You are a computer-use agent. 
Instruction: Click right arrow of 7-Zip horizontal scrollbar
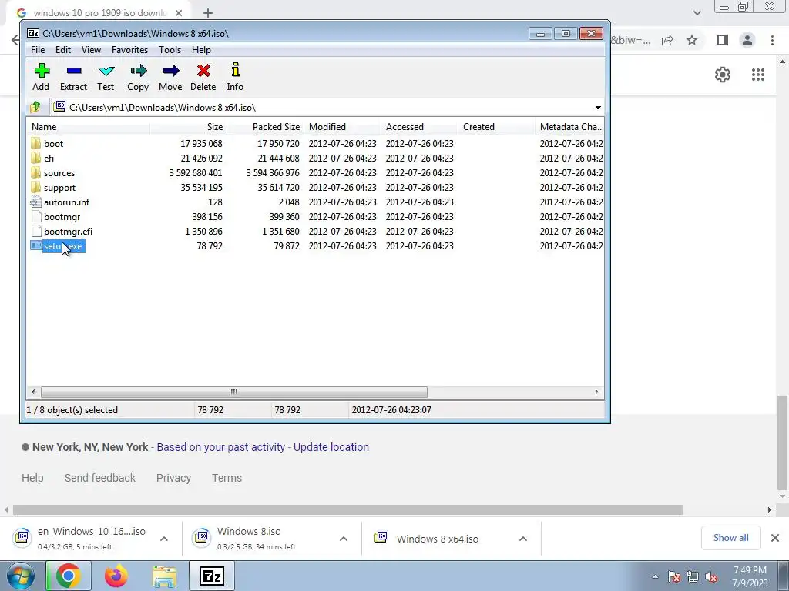click(x=597, y=392)
